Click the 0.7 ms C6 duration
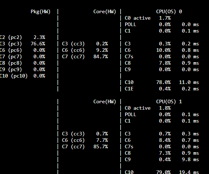This screenshot has width=209, height=174. coord(190,140)
